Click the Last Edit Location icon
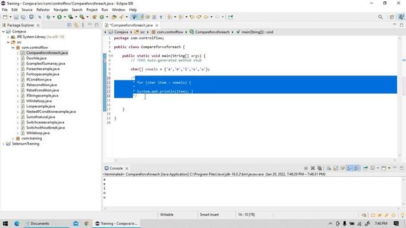This screenshot has height=228, width=406. pos(192,17)
